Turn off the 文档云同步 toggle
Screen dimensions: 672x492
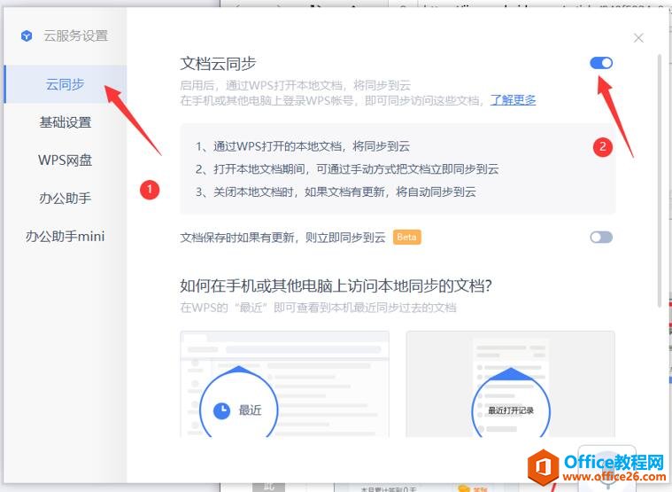tap(601, 63)
